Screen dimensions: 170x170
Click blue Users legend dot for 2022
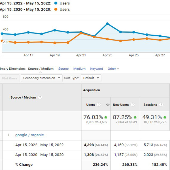56,3
